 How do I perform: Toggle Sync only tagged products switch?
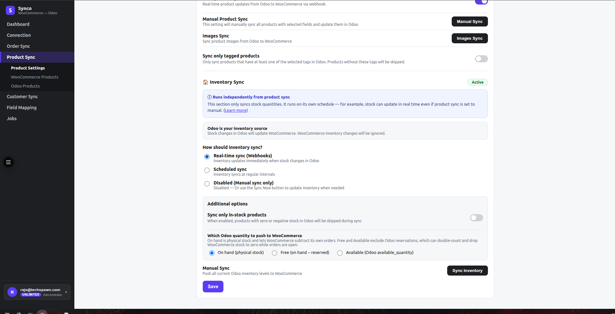point(481,59)
